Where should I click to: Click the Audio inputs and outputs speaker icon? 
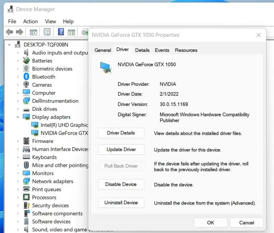[26, 53]
